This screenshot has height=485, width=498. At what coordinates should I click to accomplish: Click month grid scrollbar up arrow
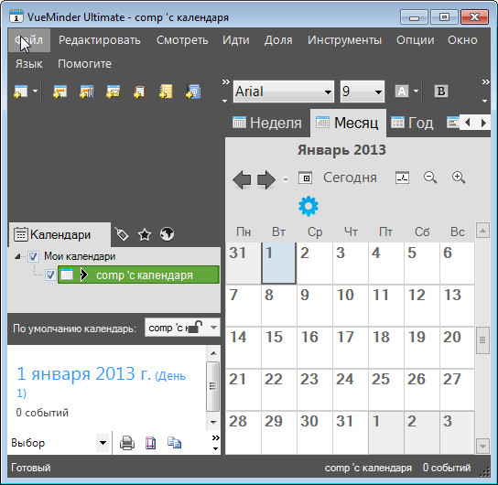[482, 230]
